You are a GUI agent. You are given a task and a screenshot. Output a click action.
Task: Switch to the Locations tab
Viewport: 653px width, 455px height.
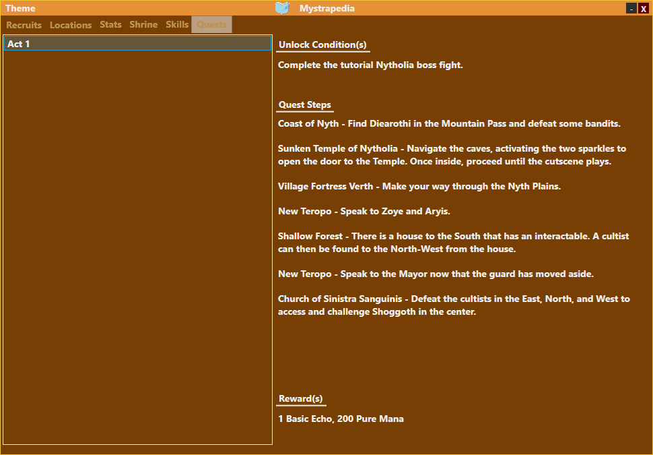pyautogui.click(x=71, y=25)
